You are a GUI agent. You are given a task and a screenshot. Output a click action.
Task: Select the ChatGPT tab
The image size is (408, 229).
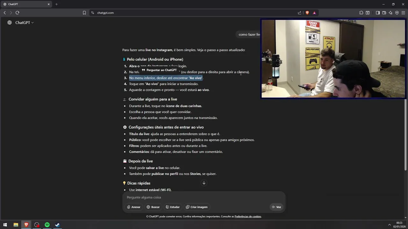[26, 4]
